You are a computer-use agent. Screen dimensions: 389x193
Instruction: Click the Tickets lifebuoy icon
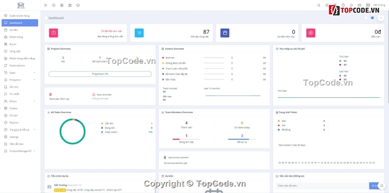(x=6, y=108)
